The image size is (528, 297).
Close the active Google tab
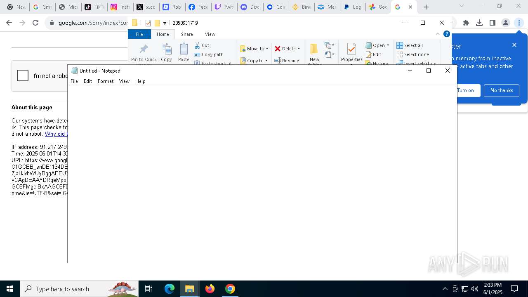(x=410, y=7)
